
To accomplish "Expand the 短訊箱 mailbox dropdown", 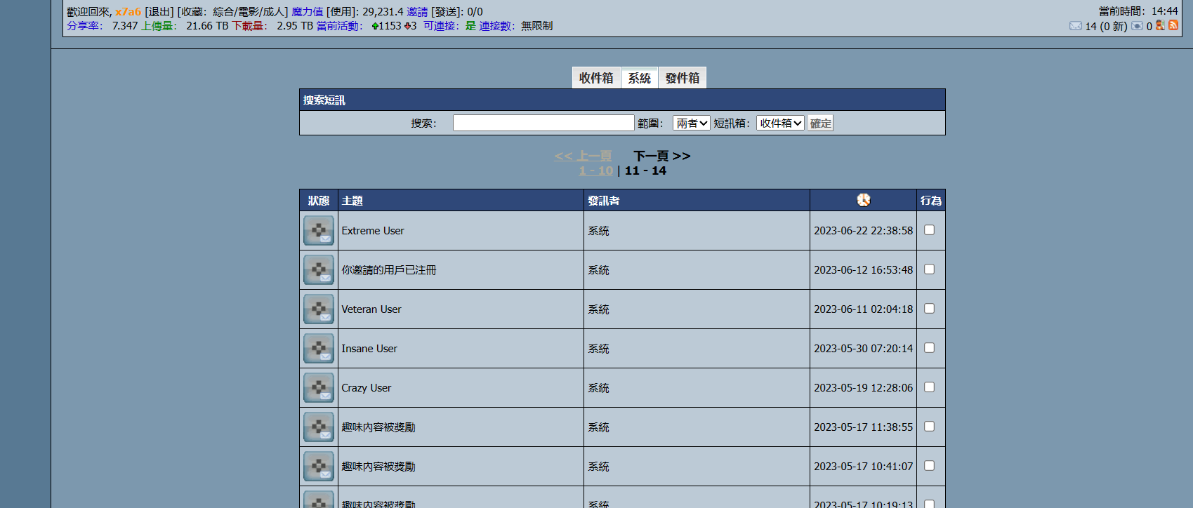I will tap(780, 123).
